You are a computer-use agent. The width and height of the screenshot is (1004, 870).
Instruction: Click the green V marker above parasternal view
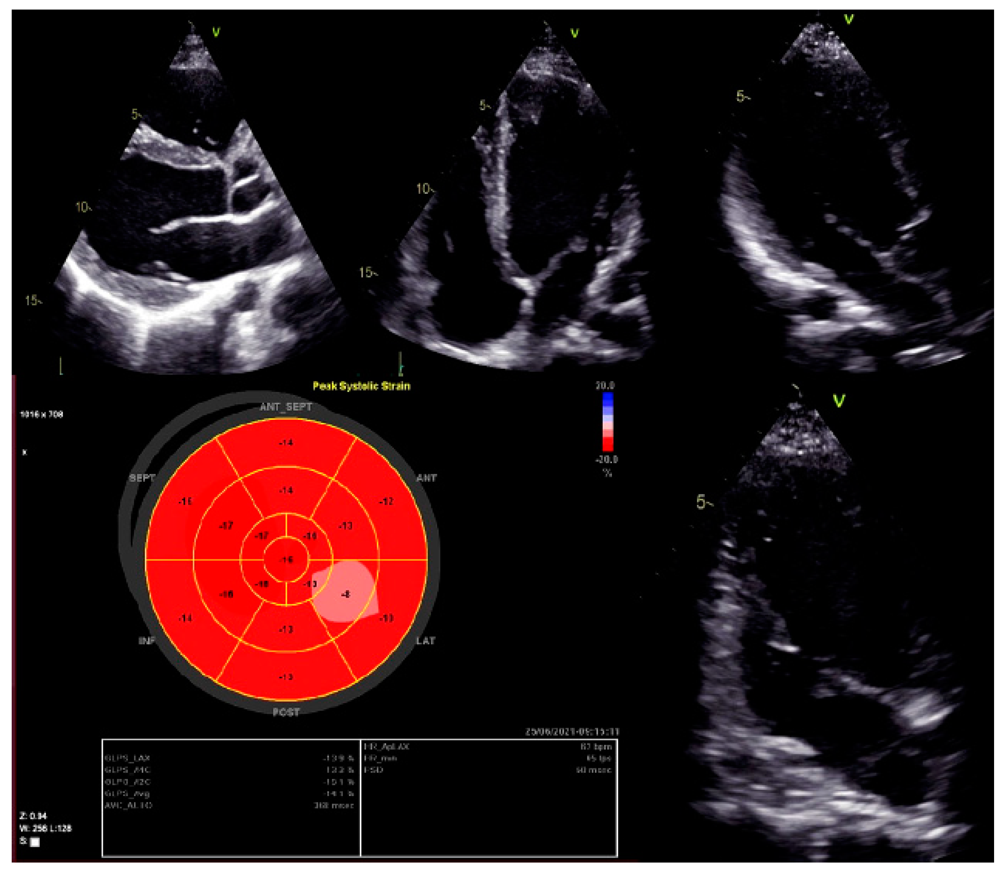[x=216, y=32]
